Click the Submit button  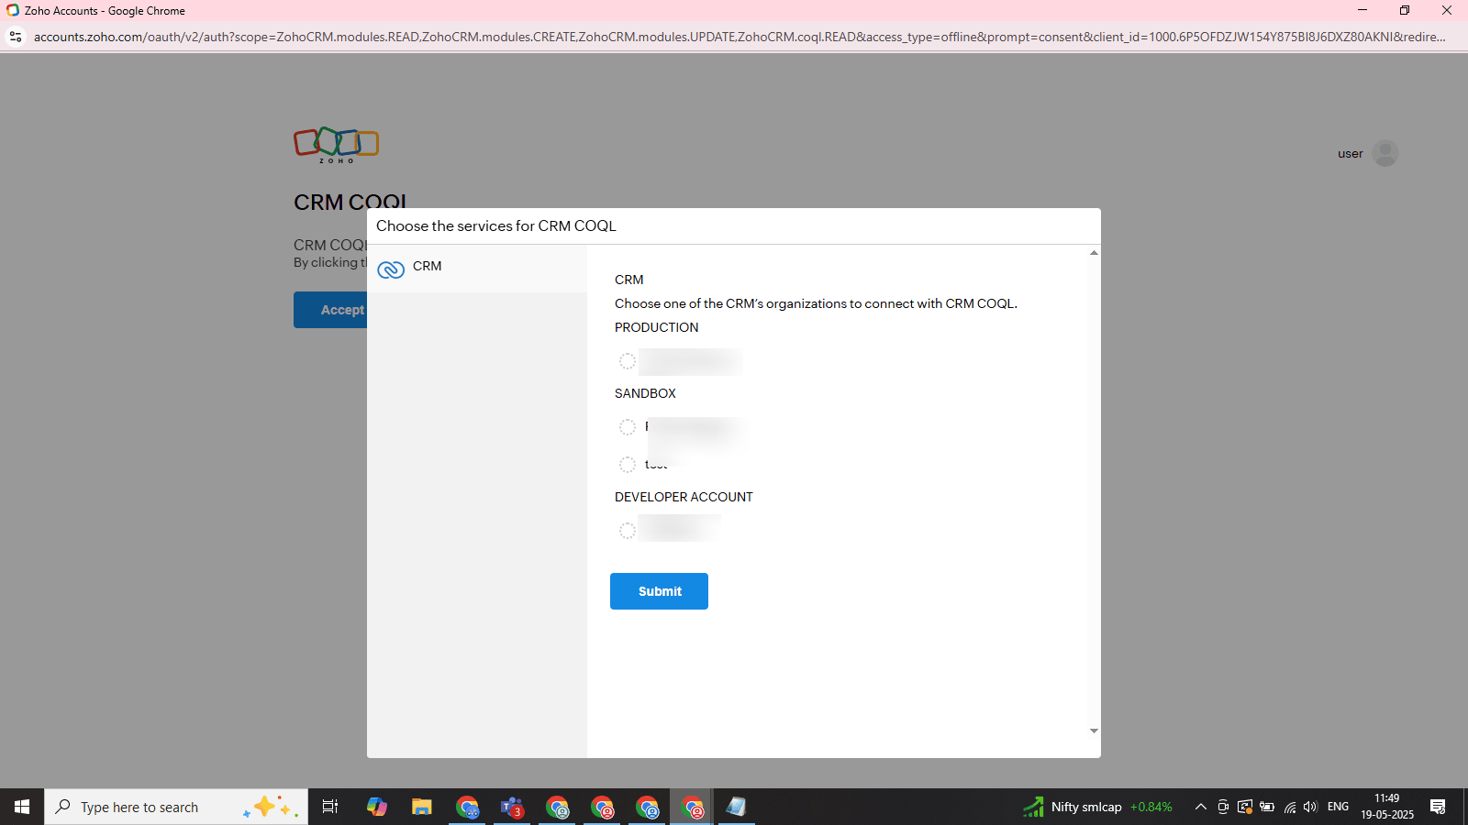(x=659, y=591)
